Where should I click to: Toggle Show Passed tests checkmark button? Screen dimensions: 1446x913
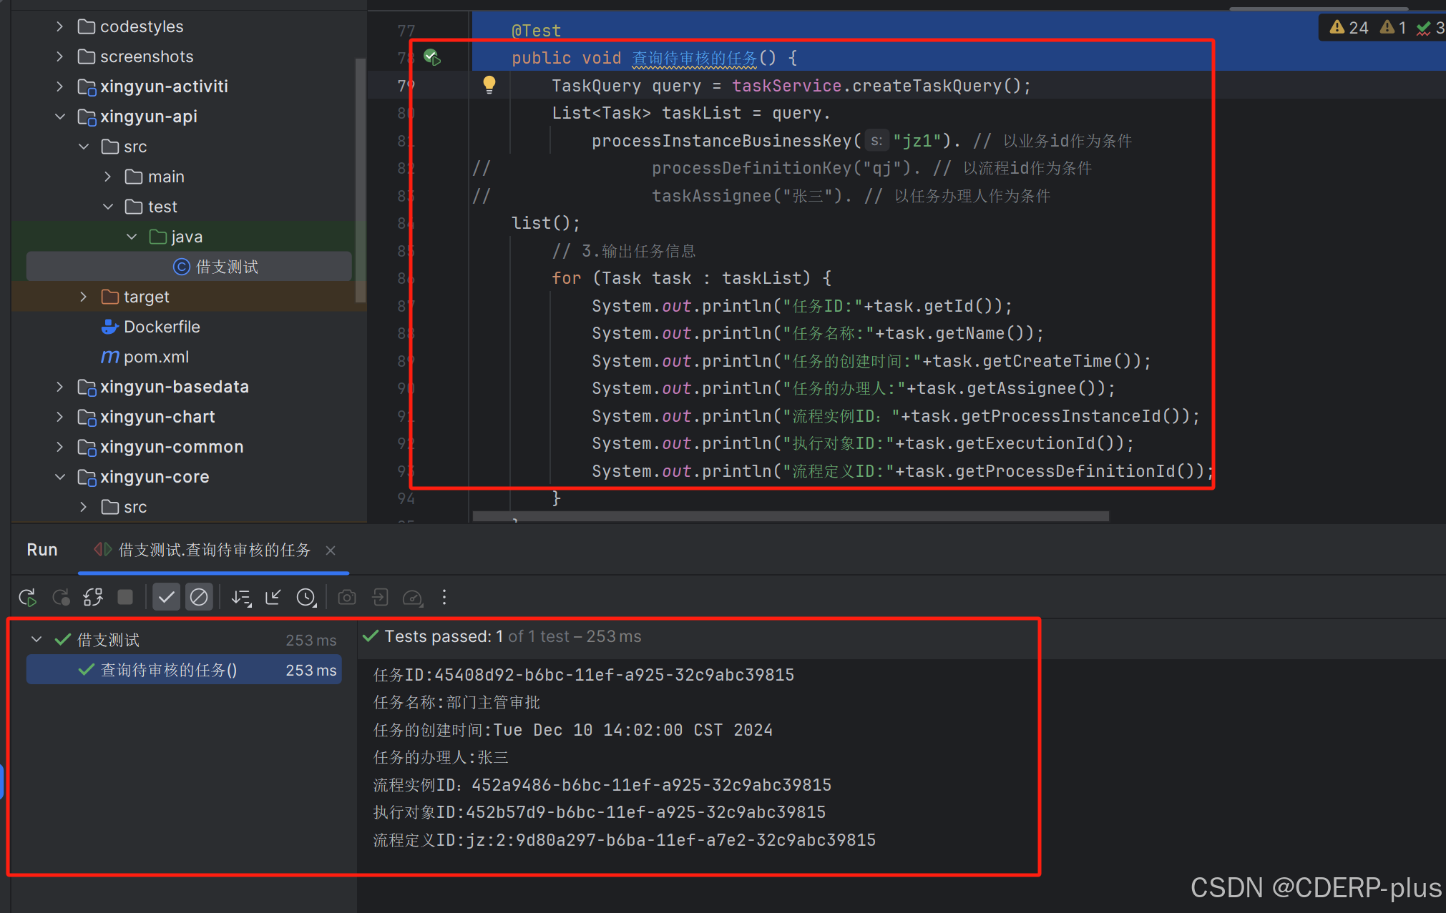166,598
